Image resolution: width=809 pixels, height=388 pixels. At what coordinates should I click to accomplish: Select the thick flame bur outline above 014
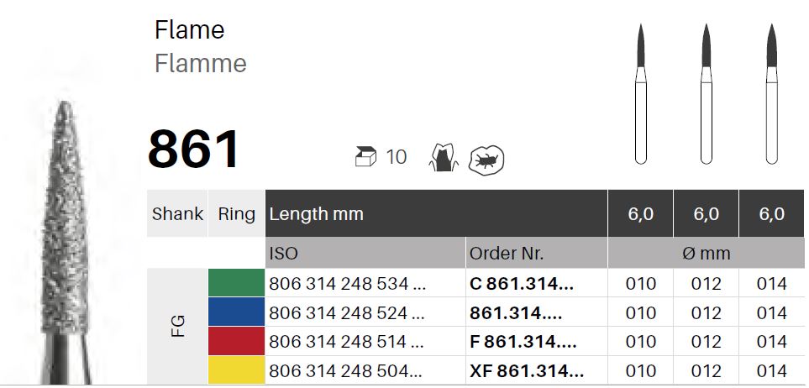point(772,94)
